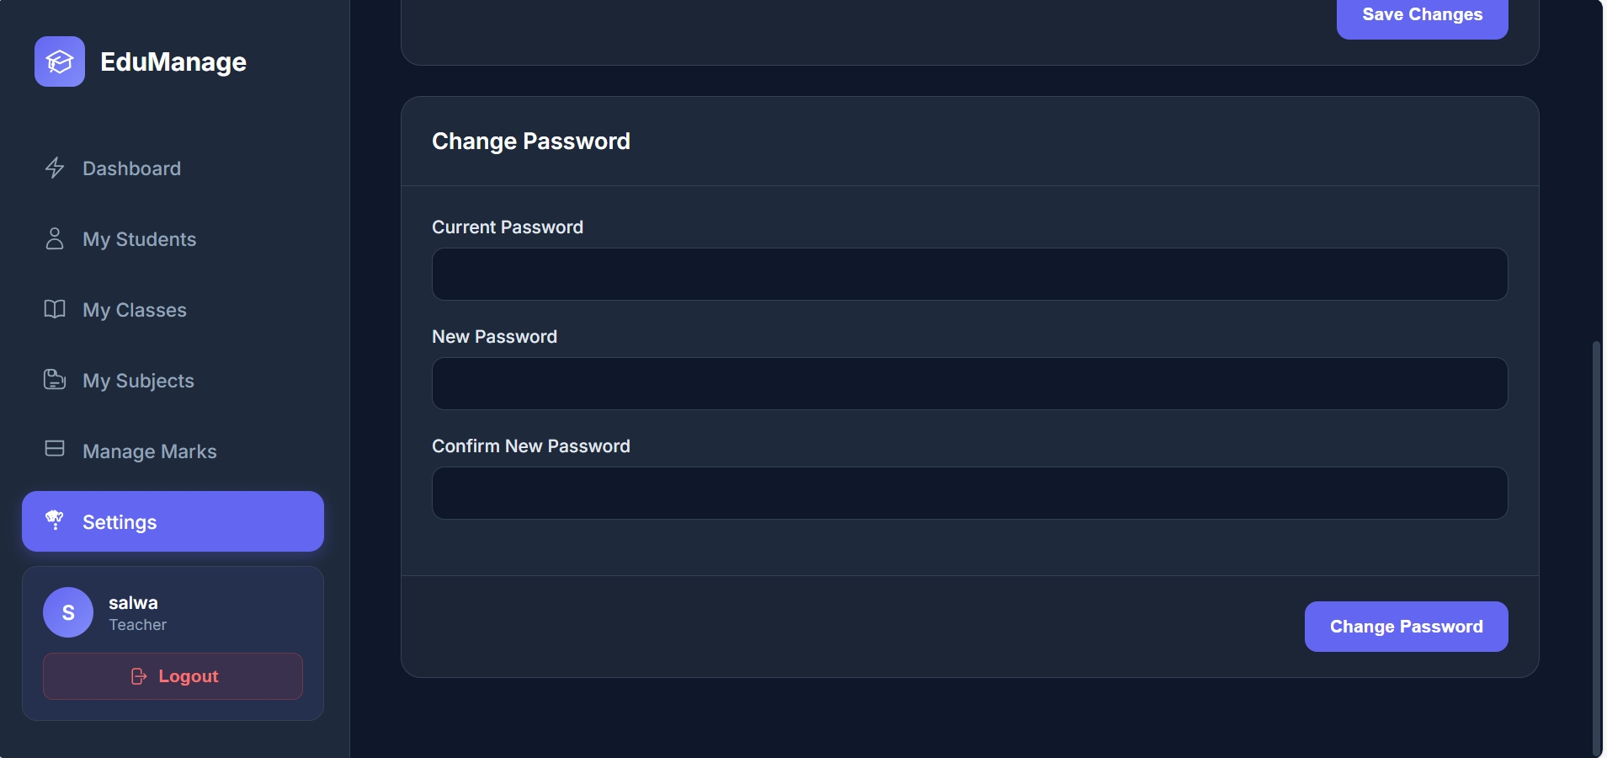Click into the New Password field
Image resolution: width=1607 pixels, height=758 pixels.
(969, 384)
